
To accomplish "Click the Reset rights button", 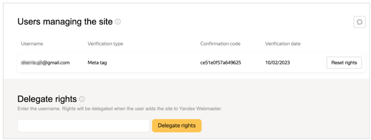I will click(344, 63).
